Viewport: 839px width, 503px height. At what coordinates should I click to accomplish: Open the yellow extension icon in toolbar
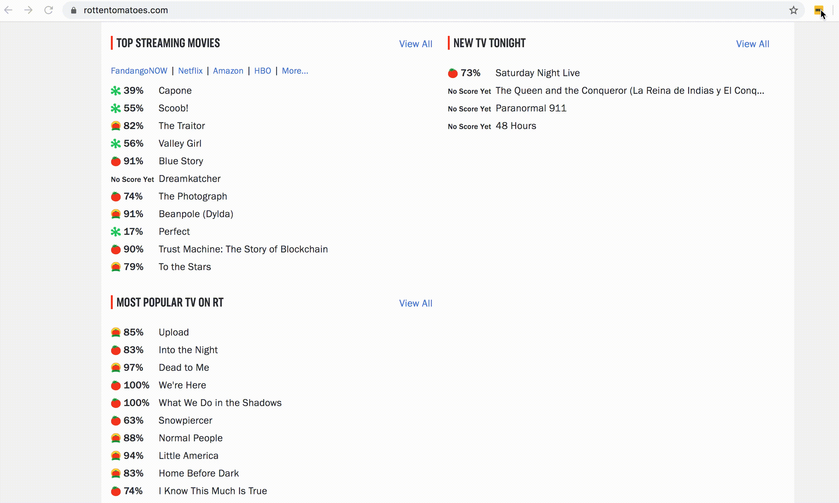pos(818,10)
